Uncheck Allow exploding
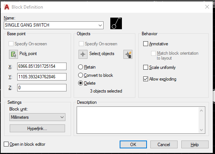This screenshot has width=215, height=154. pyautogui.click(x=145, y=79)
